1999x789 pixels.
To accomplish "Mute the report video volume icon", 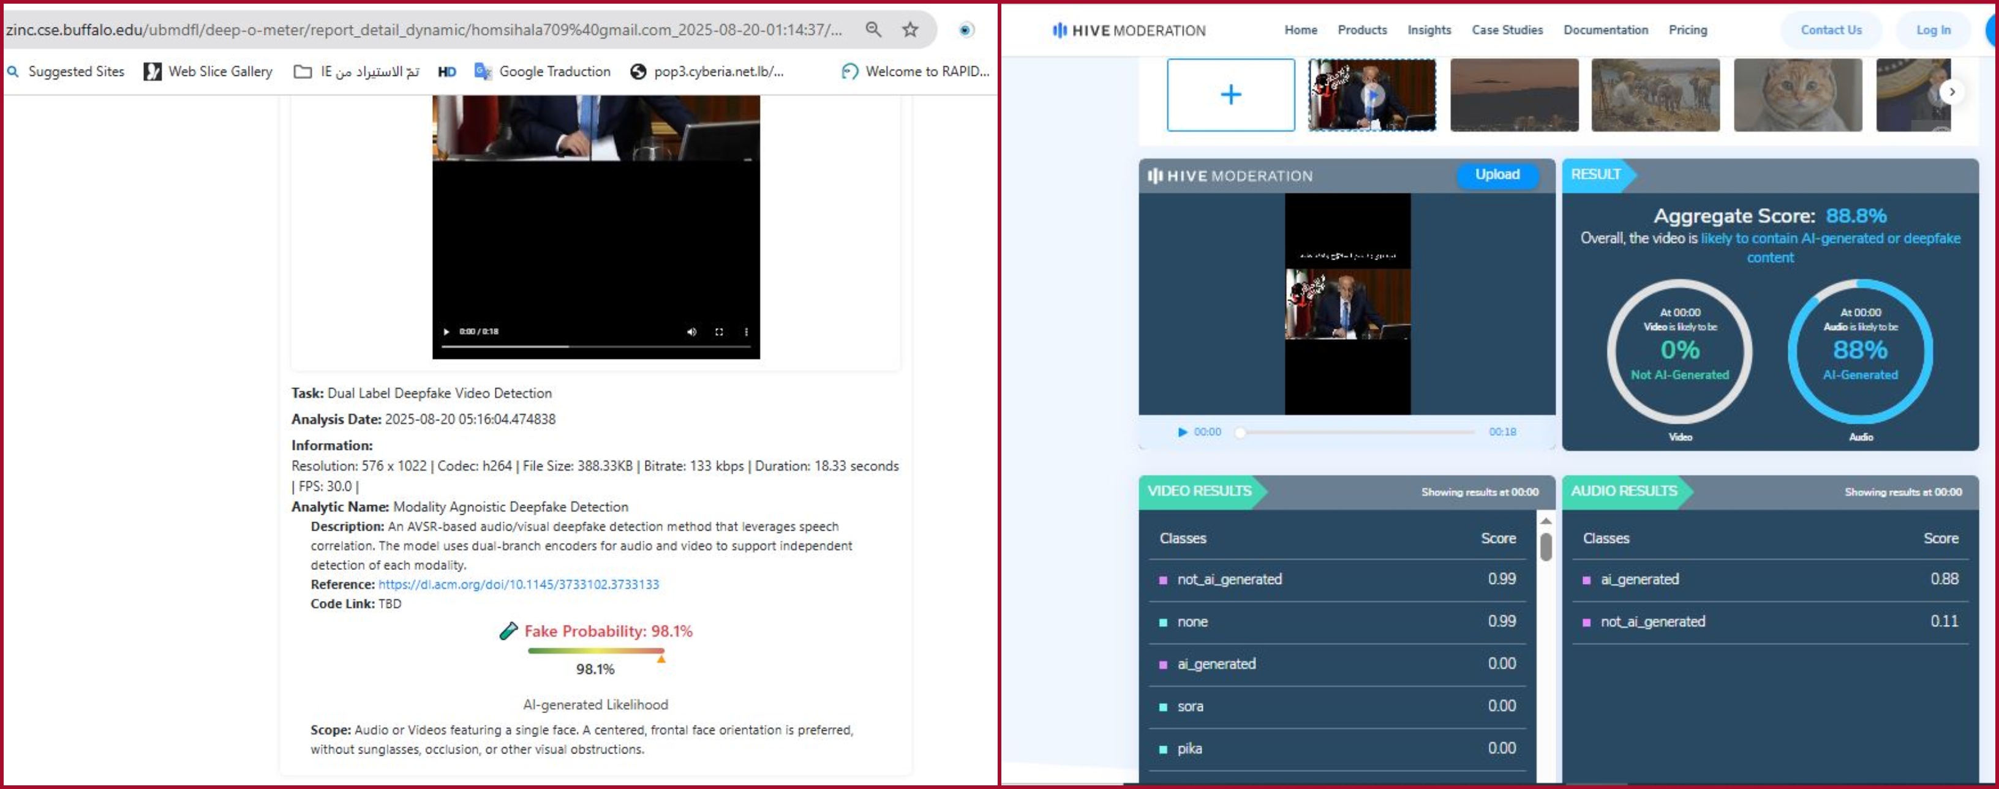I will (691, 331).
